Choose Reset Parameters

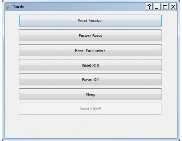point(90,50)
